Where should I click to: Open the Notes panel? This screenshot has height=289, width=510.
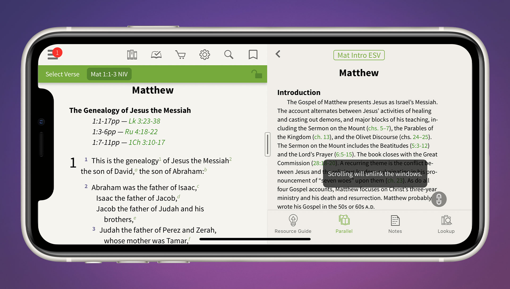tap(395, 224)
